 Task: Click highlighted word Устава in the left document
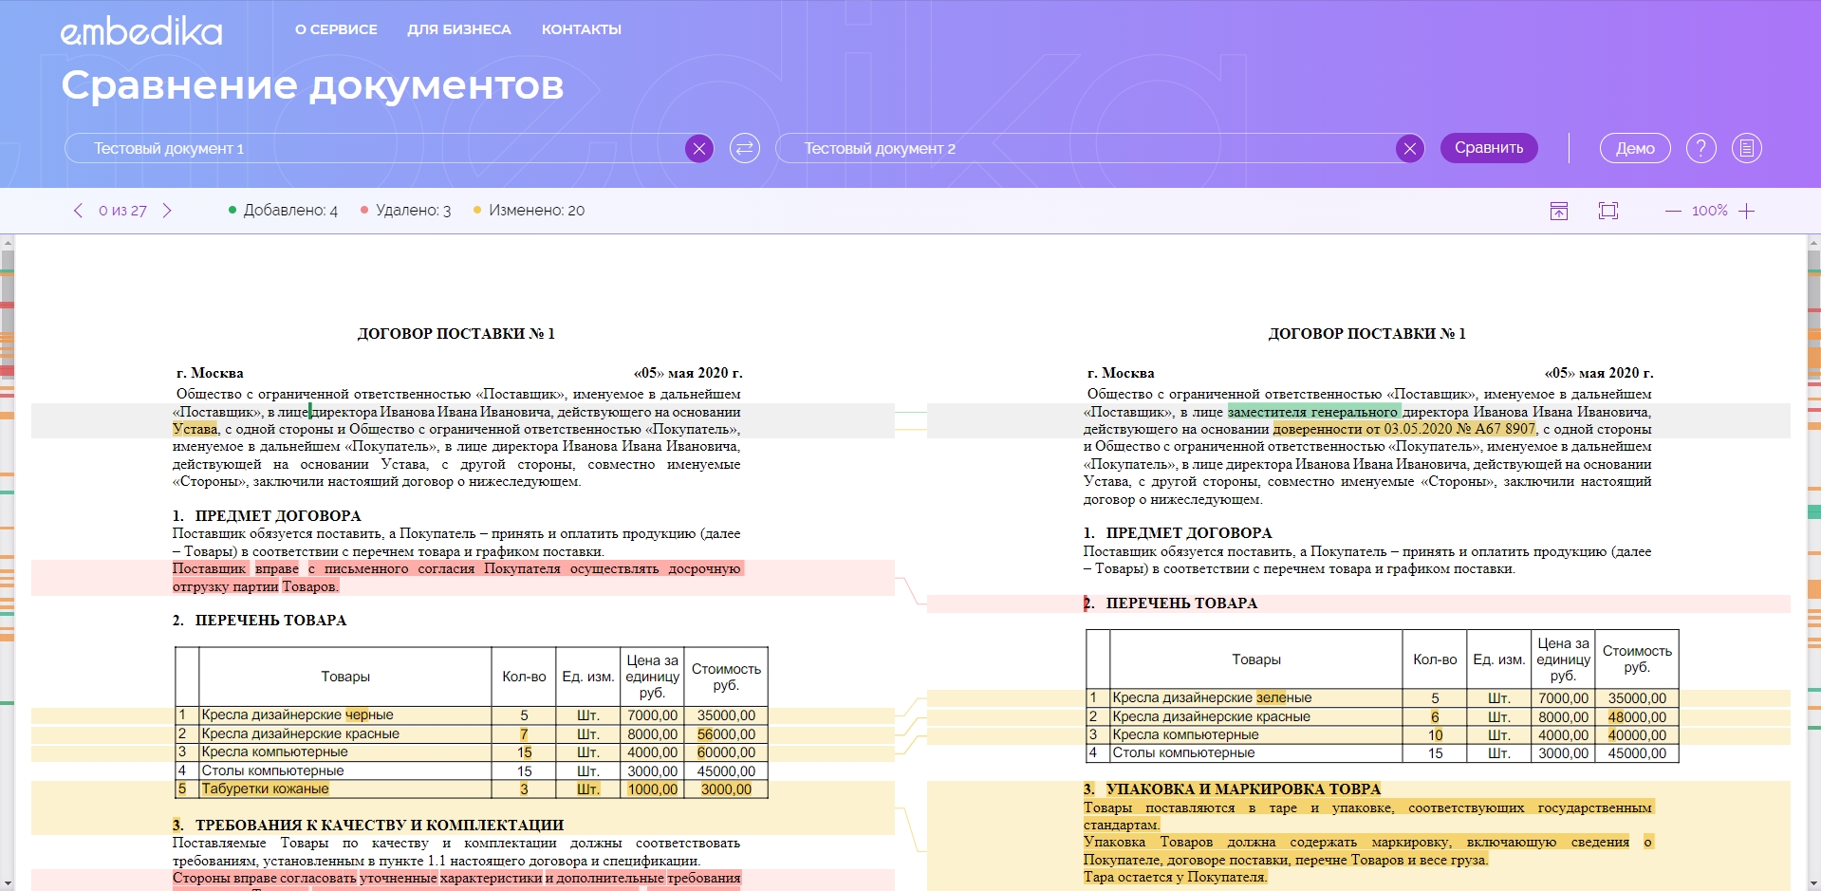click(195, 429)
